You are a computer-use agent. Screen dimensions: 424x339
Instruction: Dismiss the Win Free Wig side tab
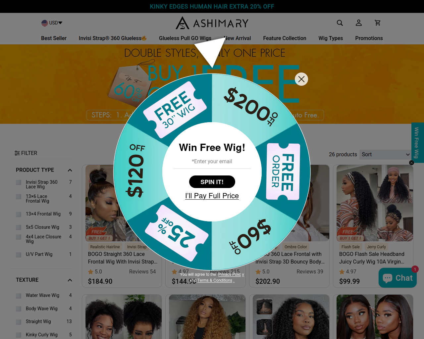click(x=411, y=163)
